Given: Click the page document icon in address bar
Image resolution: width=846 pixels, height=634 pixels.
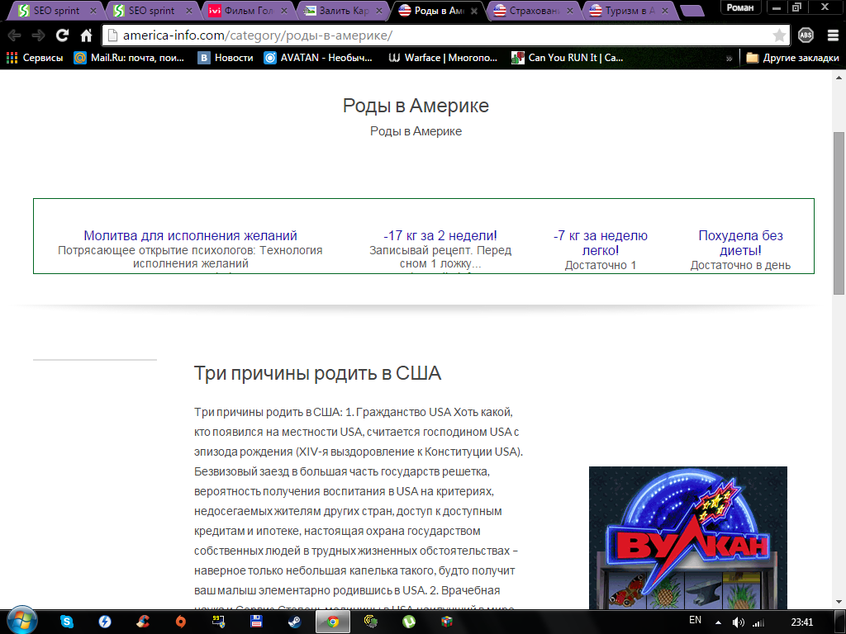Looking at the screenshot, I should (112, 35).
